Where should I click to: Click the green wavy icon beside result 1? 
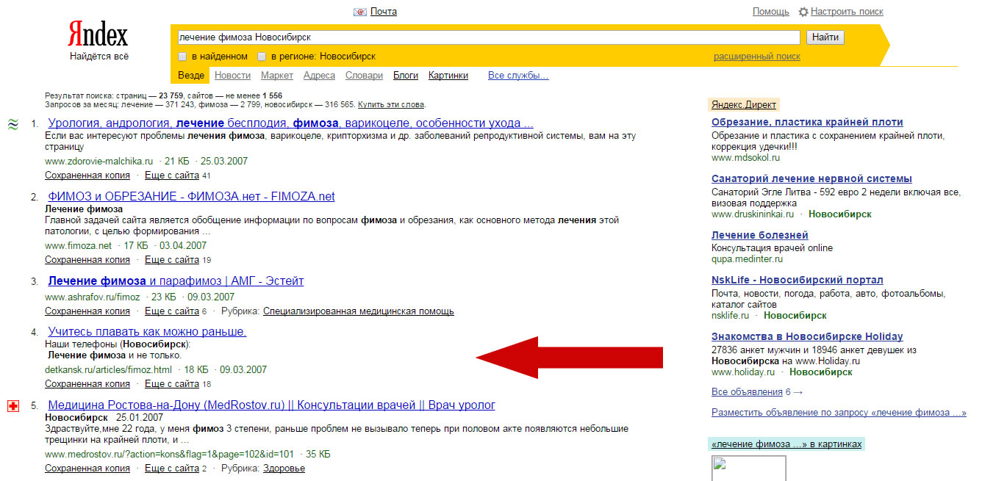(x=12, y=124)
